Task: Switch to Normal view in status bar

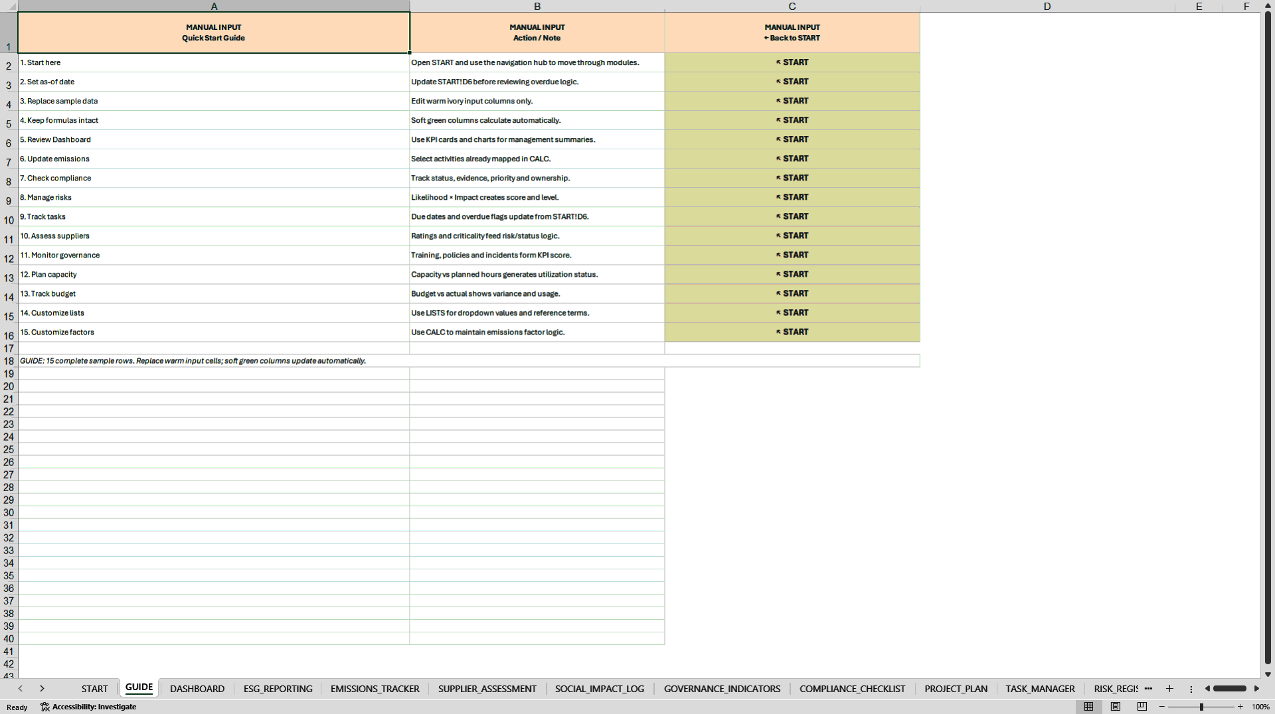Action: (1088, 707)
